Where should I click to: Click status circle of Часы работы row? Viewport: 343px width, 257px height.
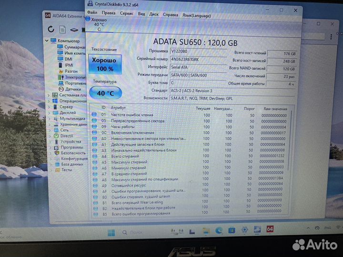click(94, 126)
